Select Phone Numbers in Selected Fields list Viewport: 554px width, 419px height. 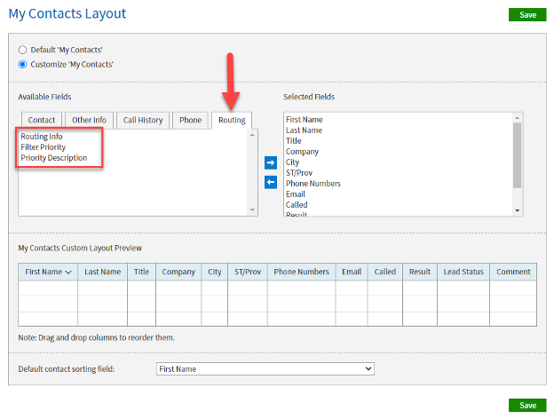click(x=313, y=184)
